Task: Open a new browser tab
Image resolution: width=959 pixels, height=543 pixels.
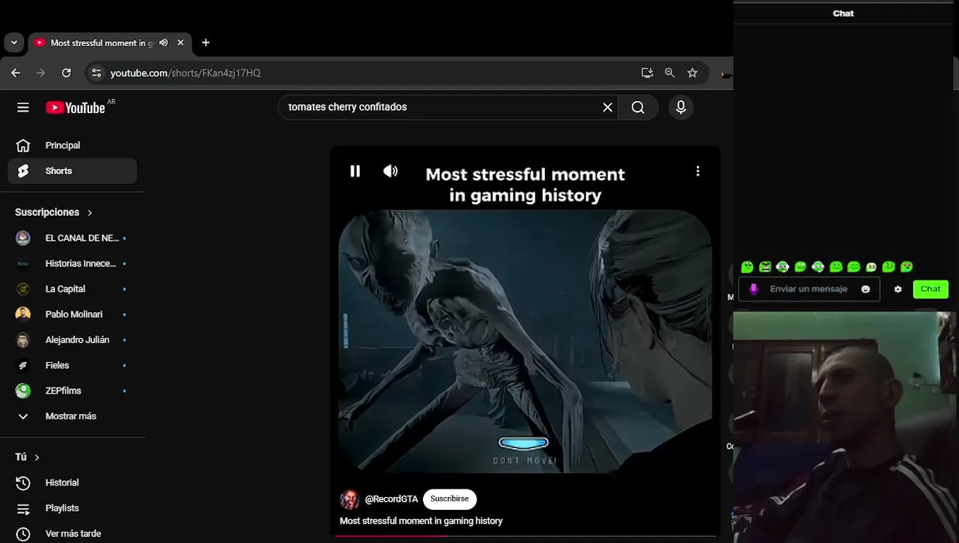Action: coord(206,43)
